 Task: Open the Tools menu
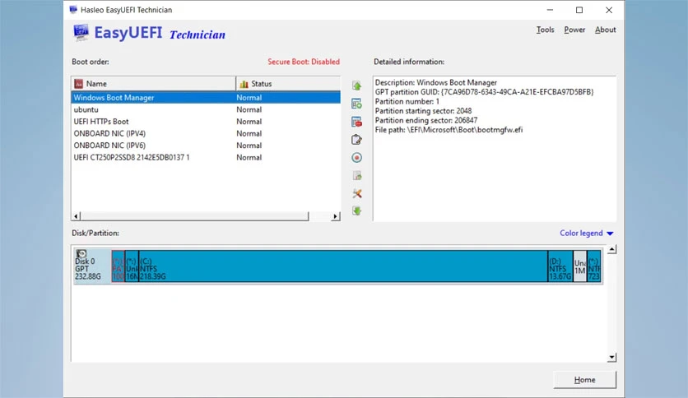pos(545,30)
